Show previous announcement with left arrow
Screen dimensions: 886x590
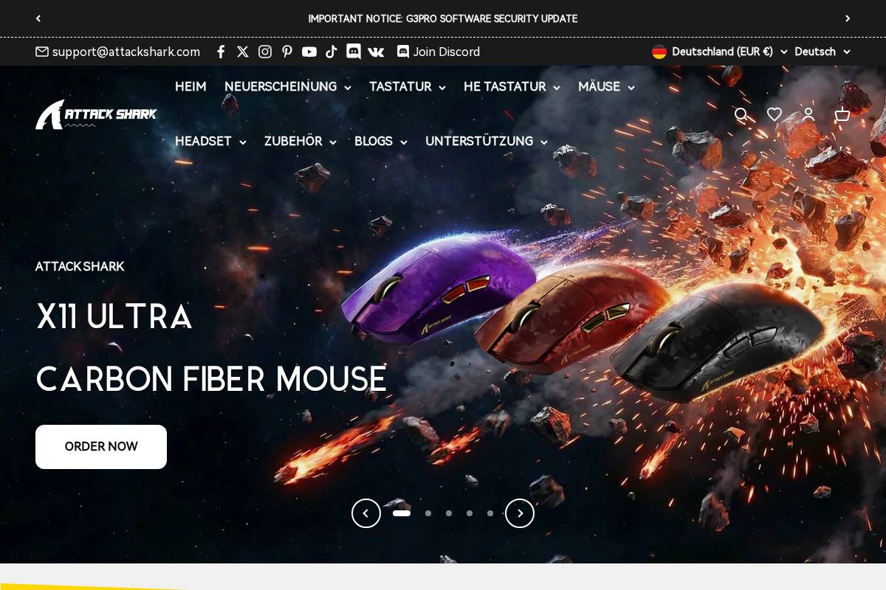[38, 18]
